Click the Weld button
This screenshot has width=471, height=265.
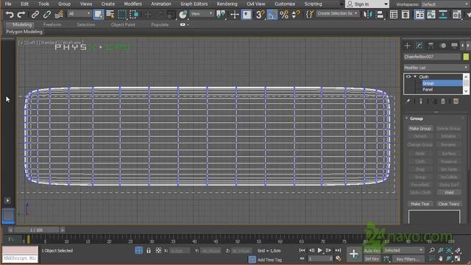coord(449,192)
